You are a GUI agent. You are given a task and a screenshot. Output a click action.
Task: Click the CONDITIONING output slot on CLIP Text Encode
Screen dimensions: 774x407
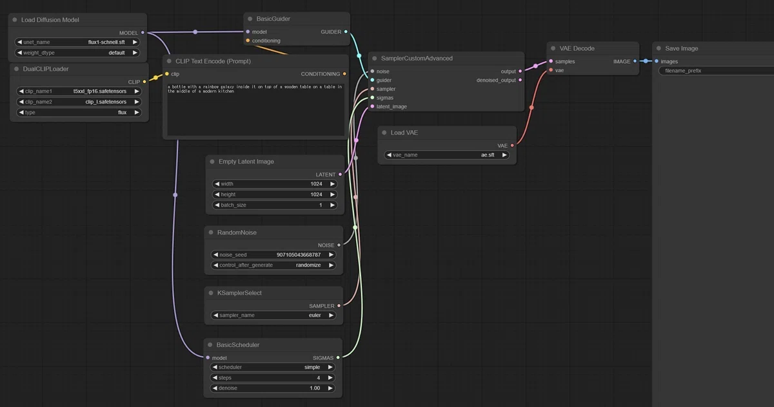[344, 74]
